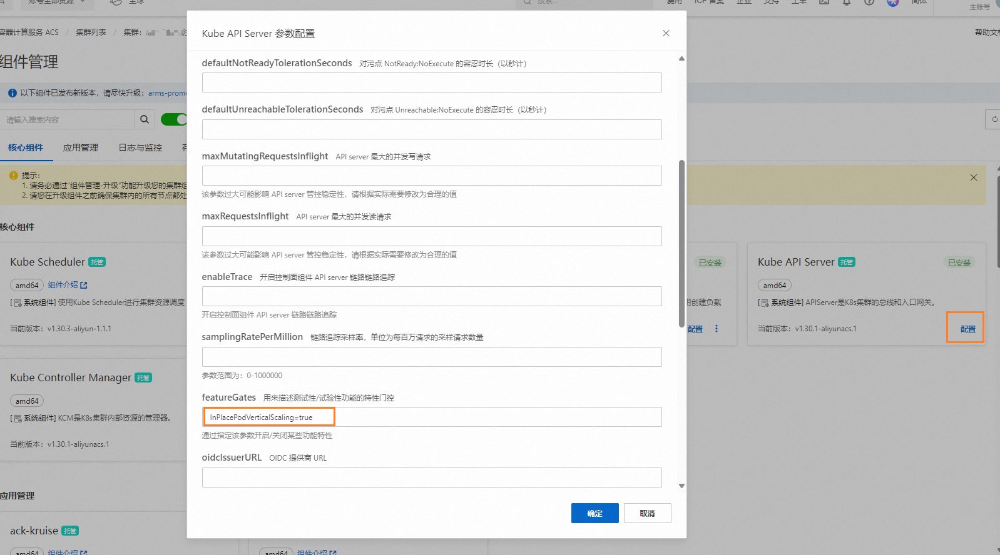Toggle the green switch beside the search box

tap(174, 119)
